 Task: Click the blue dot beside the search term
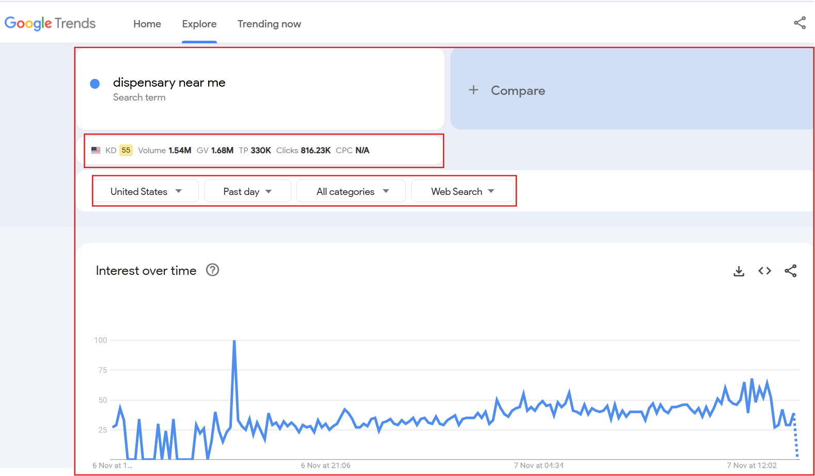(x=95, y=84)
